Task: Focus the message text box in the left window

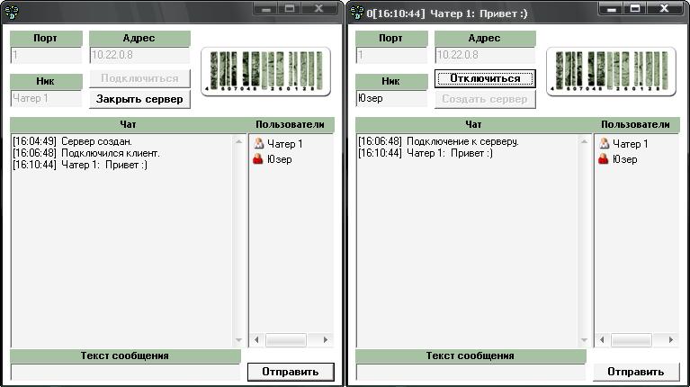Action: pyautogui.click(x=125, y=372)
